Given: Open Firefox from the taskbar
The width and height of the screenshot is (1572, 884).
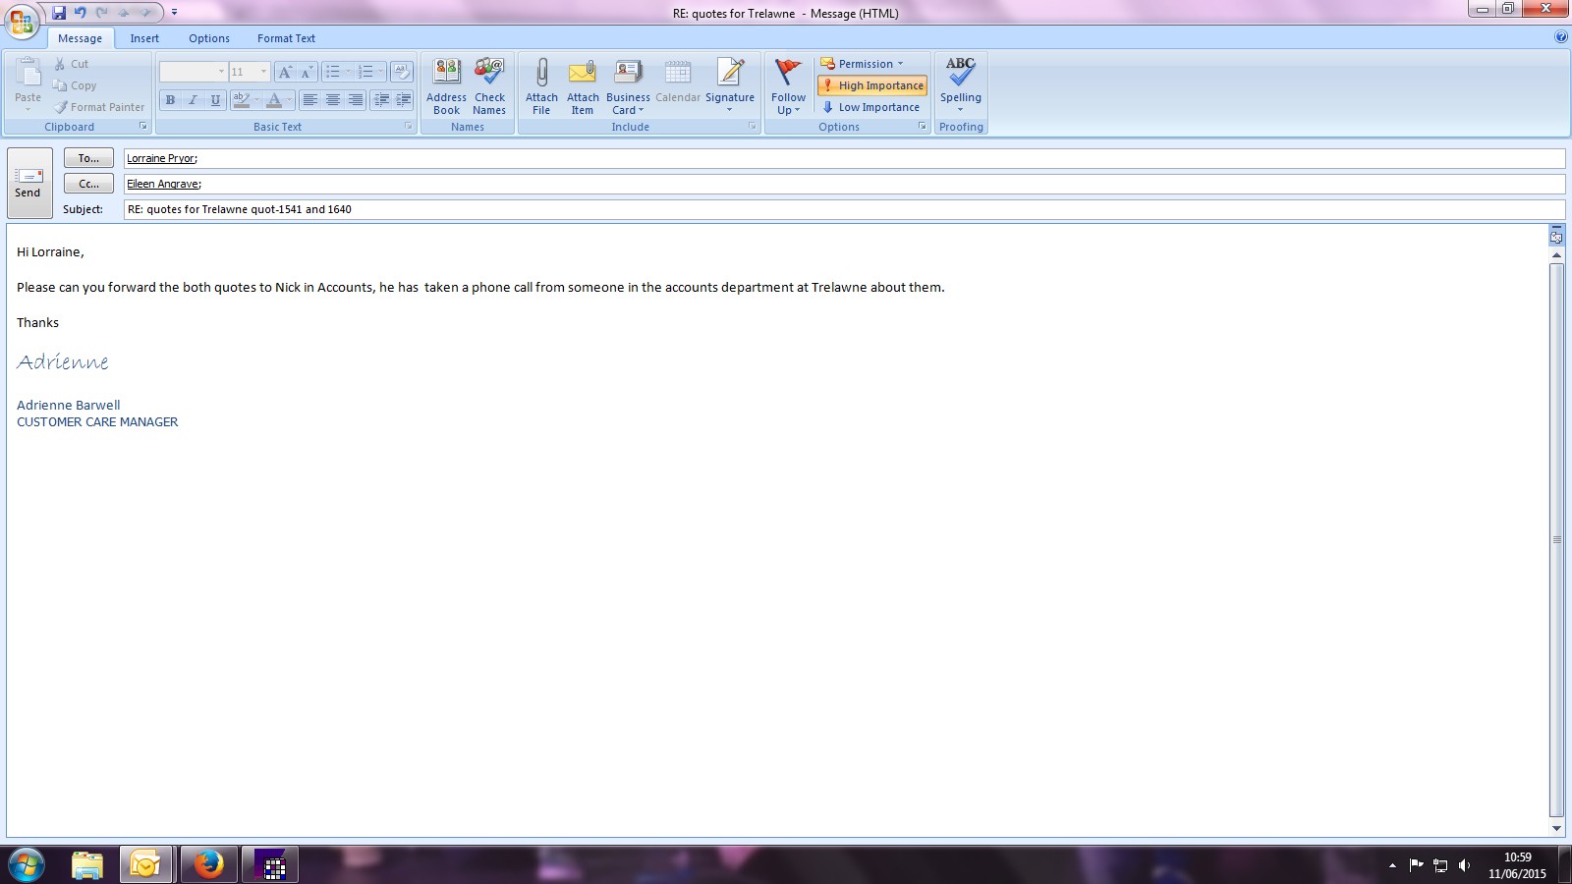Looking at the screenshot, I should [208, 864].
